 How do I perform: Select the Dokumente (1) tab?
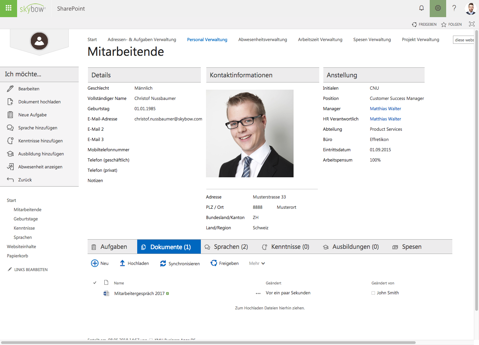(x=169, y=247)
